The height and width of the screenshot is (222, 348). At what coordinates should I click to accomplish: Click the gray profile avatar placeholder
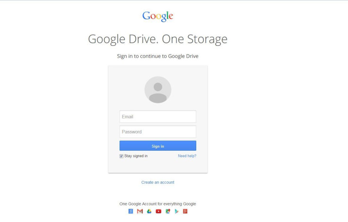coord(158,90)
